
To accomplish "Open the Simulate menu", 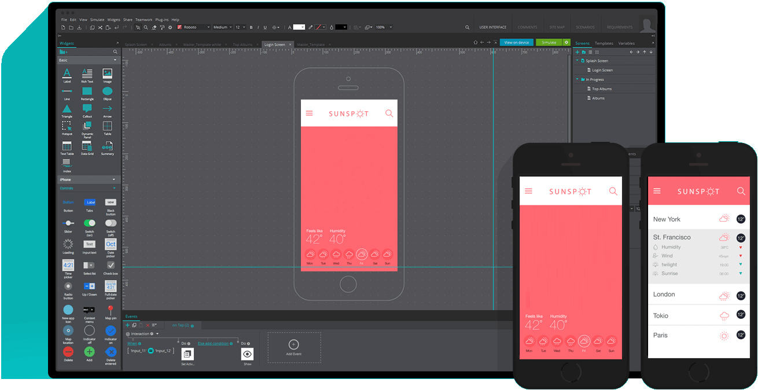I will tap(97, 20).
